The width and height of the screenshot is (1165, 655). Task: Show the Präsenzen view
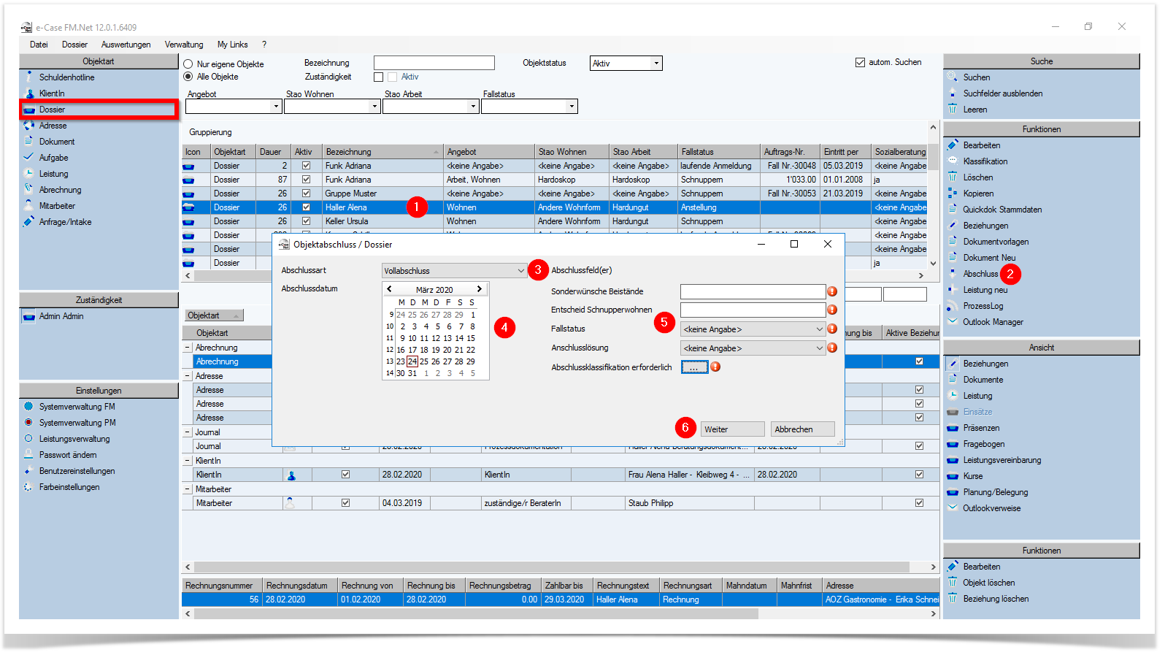[x=981, y=428]
